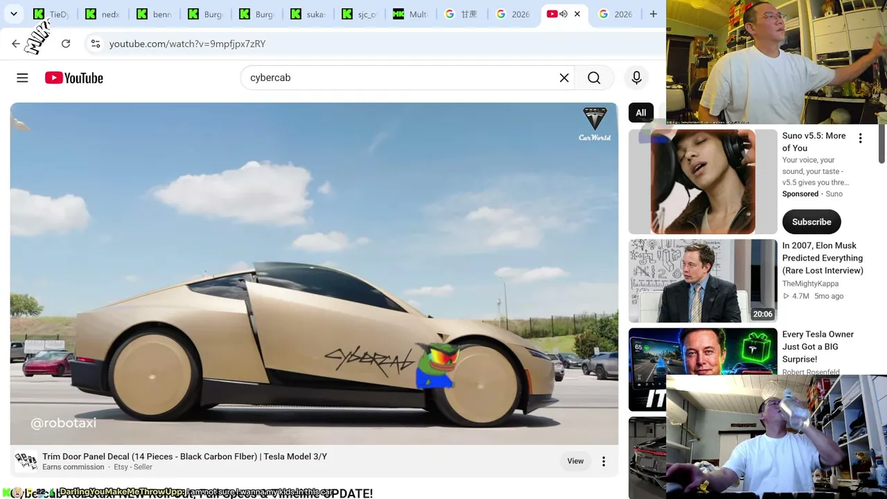The width and height of the screenshot is (887, 499).
Task: Submit search with magnifier button
Action: click(x=594, y=78)
